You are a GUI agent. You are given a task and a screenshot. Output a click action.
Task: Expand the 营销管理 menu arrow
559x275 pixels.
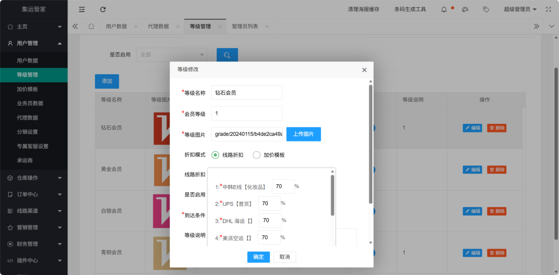(x=60, y=228)
